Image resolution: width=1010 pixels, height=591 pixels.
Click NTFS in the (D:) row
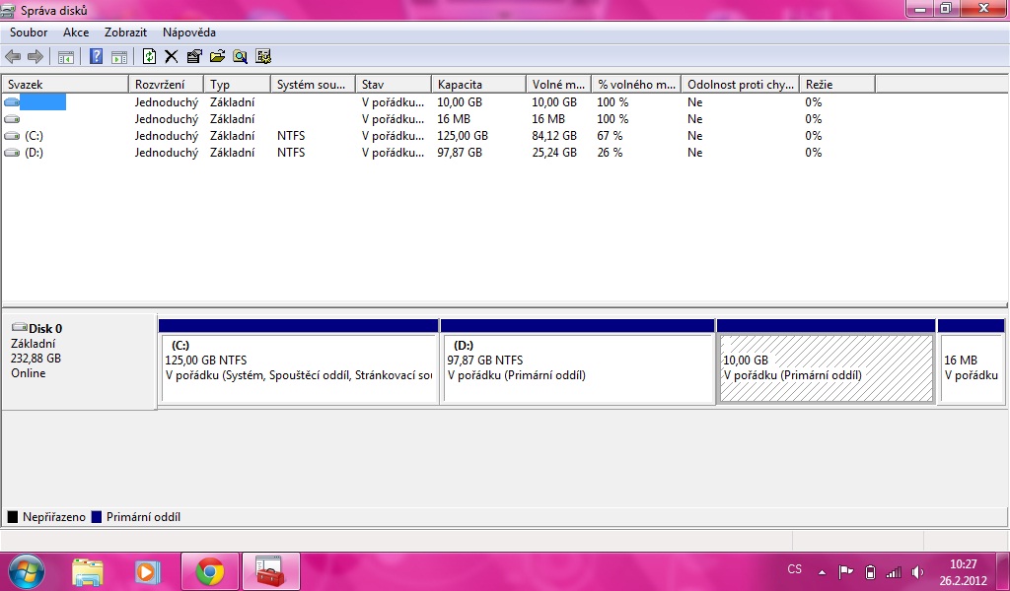point(291,153)
